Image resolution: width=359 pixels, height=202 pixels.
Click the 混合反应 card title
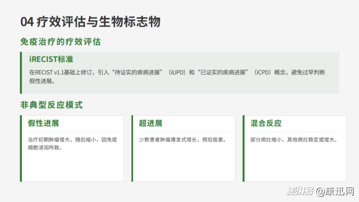tap(266, 123)
